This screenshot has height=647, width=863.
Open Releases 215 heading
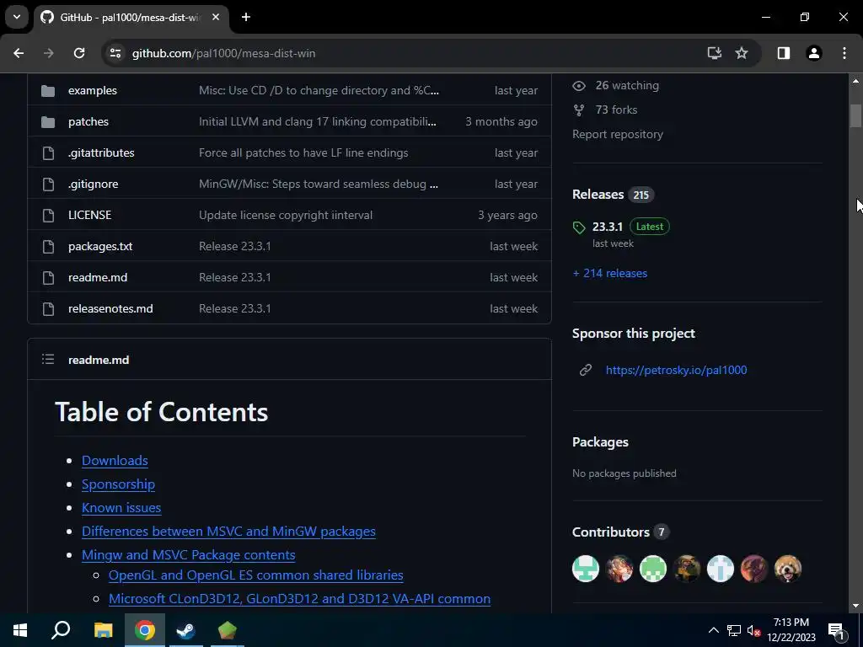click(613, 195)
